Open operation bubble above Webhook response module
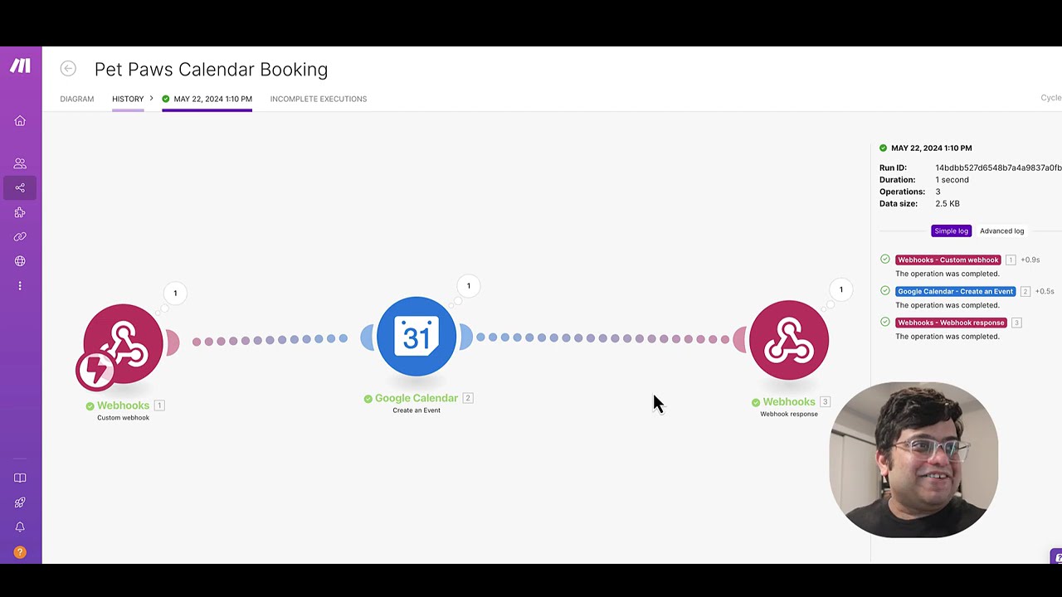This screenshot has height=597, width=1062. 840,289
